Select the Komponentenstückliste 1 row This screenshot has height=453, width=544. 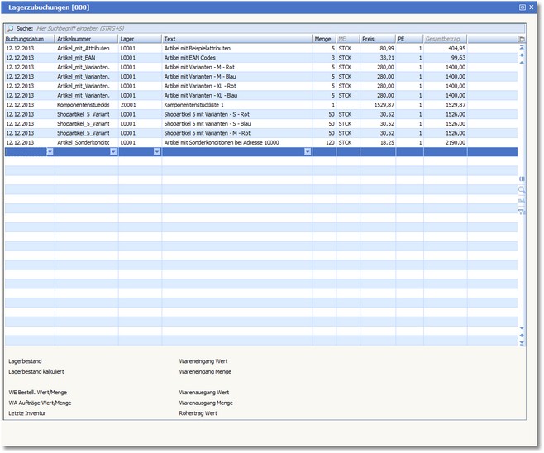[198, 105]
